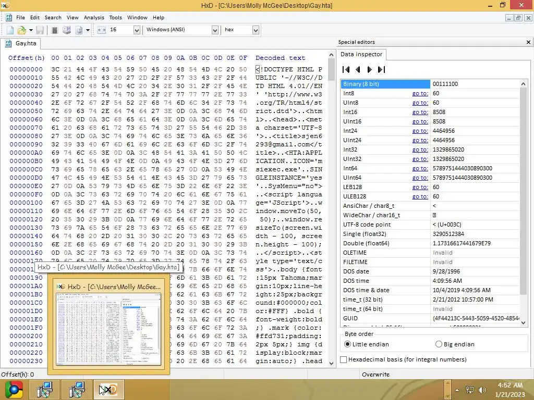Click the binary value 00111100 field
This screenshot has width=534, height=400.
click(x=475, y=84)
